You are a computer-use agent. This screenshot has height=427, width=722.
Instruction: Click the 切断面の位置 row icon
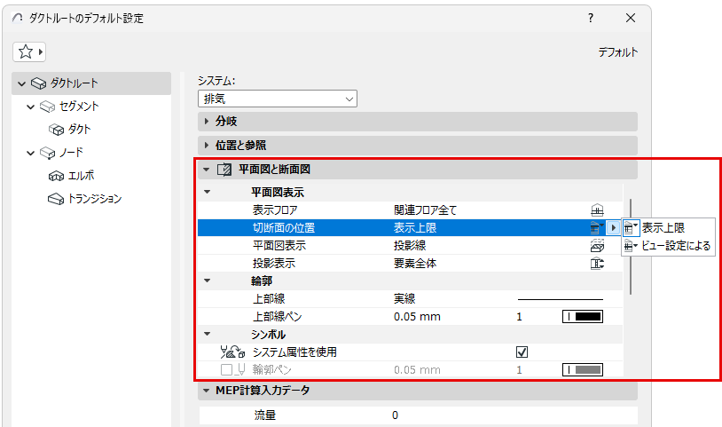[x=597, y=227]
